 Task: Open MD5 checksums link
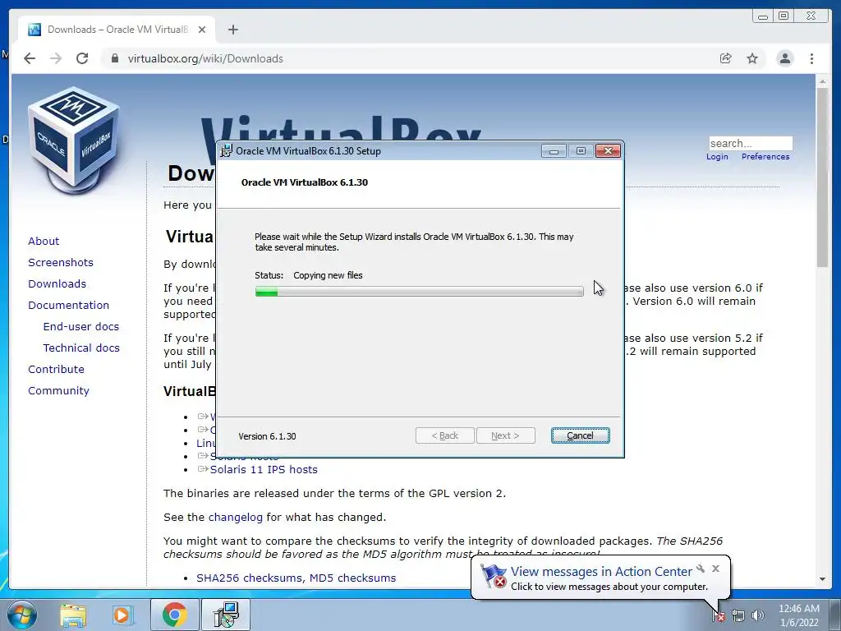(353, 578)
